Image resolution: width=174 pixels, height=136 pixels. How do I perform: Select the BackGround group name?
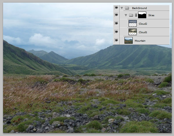coord(139,8)
